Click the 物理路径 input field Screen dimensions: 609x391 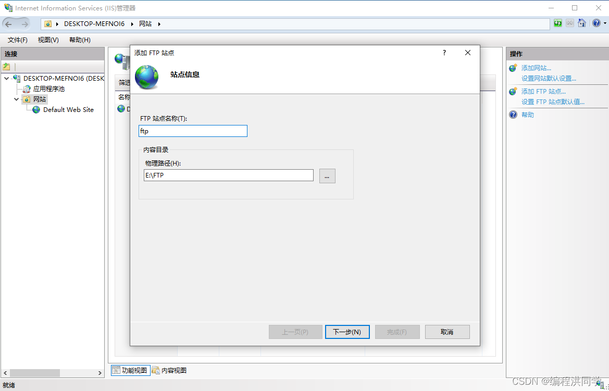pyautogui.click(x=229, y=175)
